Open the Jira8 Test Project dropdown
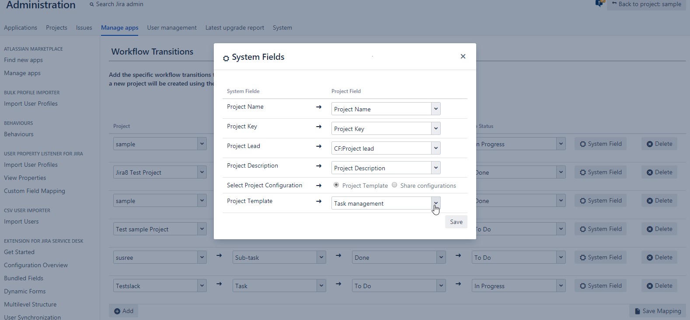This screenshot has height=320, width=690. pyautogui.click(x=160, y=172)
